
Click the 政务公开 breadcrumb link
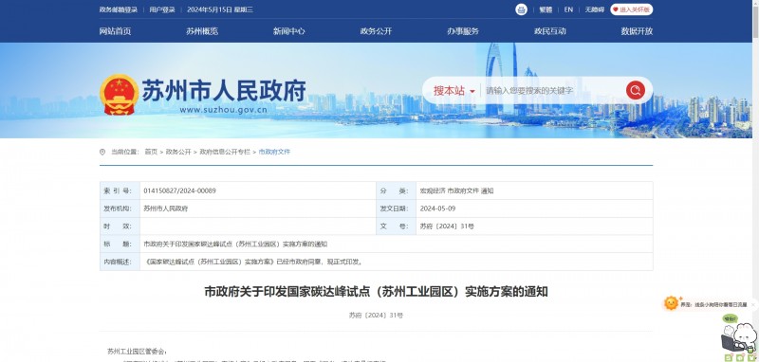point(178,152)
